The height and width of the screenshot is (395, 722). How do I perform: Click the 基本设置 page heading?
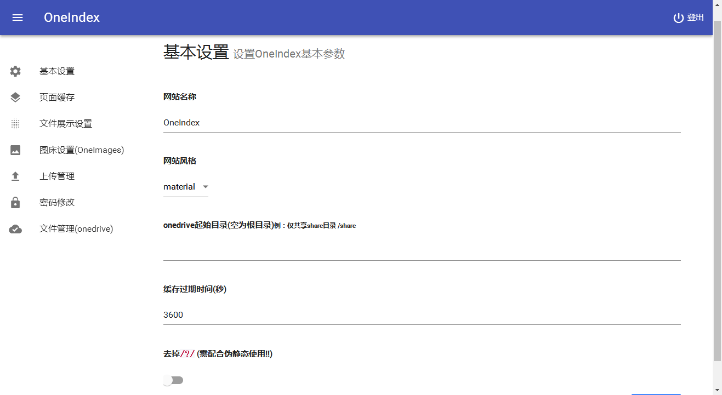tap(196, 53)
